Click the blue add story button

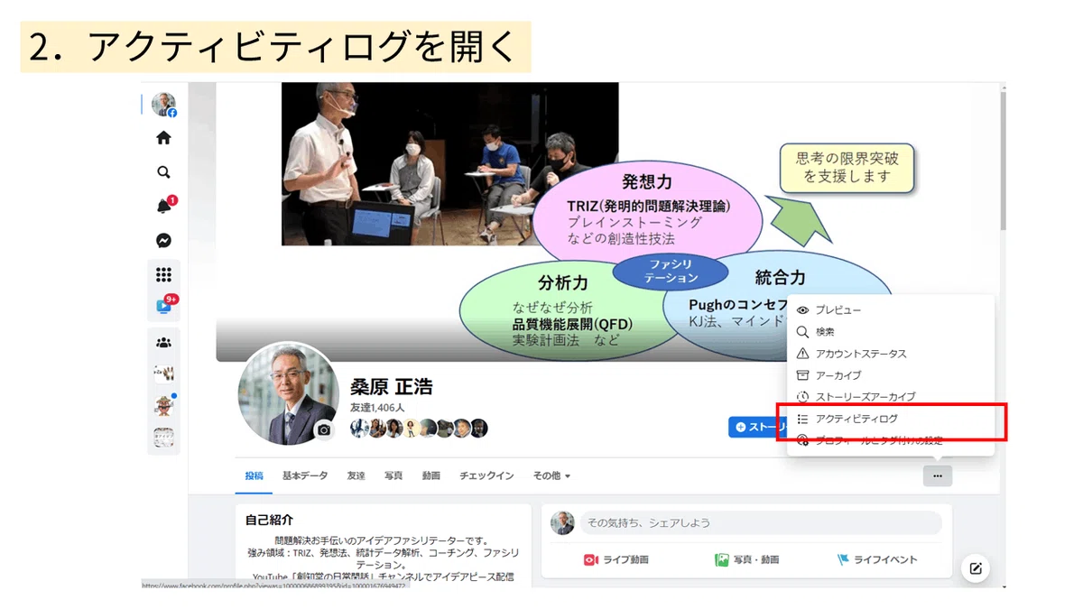tap(758, 428)
